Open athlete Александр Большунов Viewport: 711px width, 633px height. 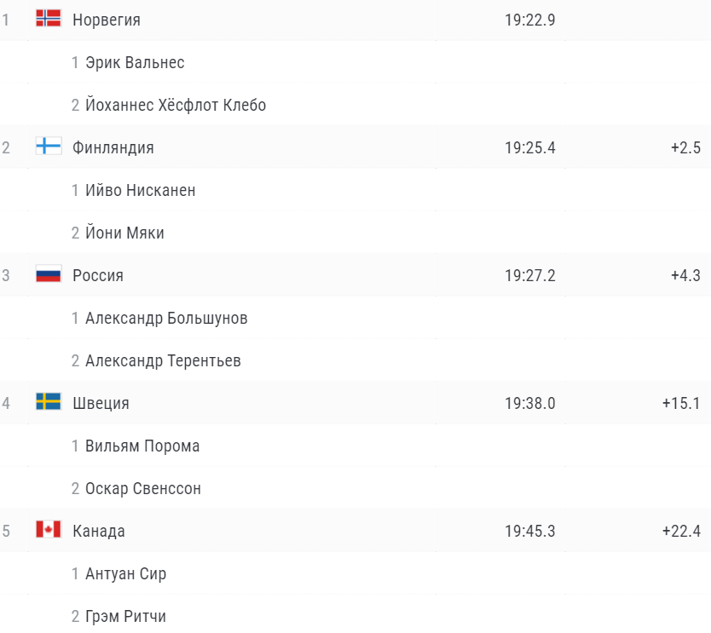tap(166, 318)
